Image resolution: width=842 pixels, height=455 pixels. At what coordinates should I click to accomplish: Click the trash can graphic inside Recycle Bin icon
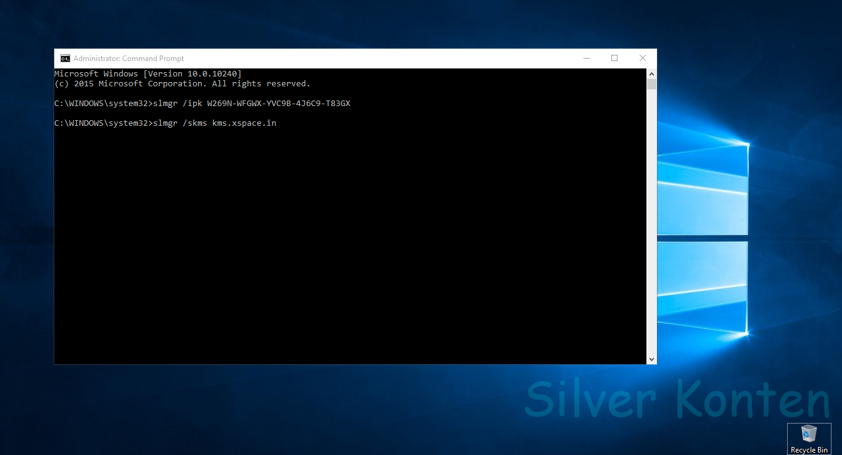(809, 435)
